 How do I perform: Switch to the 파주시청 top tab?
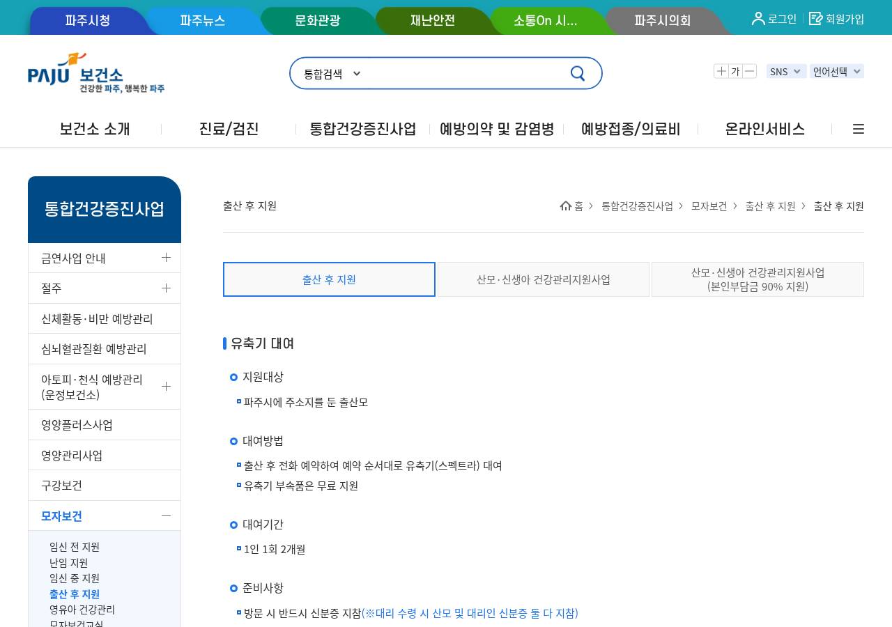(x=88, y=20)
